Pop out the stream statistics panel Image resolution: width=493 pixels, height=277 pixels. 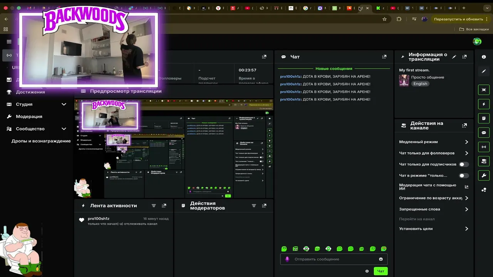click(264, 57)
